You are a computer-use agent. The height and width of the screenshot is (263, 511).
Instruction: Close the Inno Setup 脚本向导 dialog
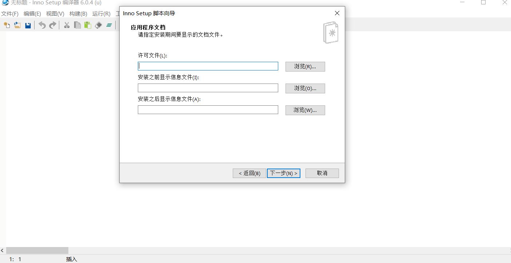pos(337,13)
